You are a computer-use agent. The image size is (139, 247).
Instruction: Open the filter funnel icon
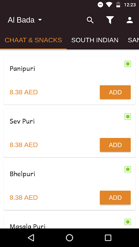click(x=110, y=20)
